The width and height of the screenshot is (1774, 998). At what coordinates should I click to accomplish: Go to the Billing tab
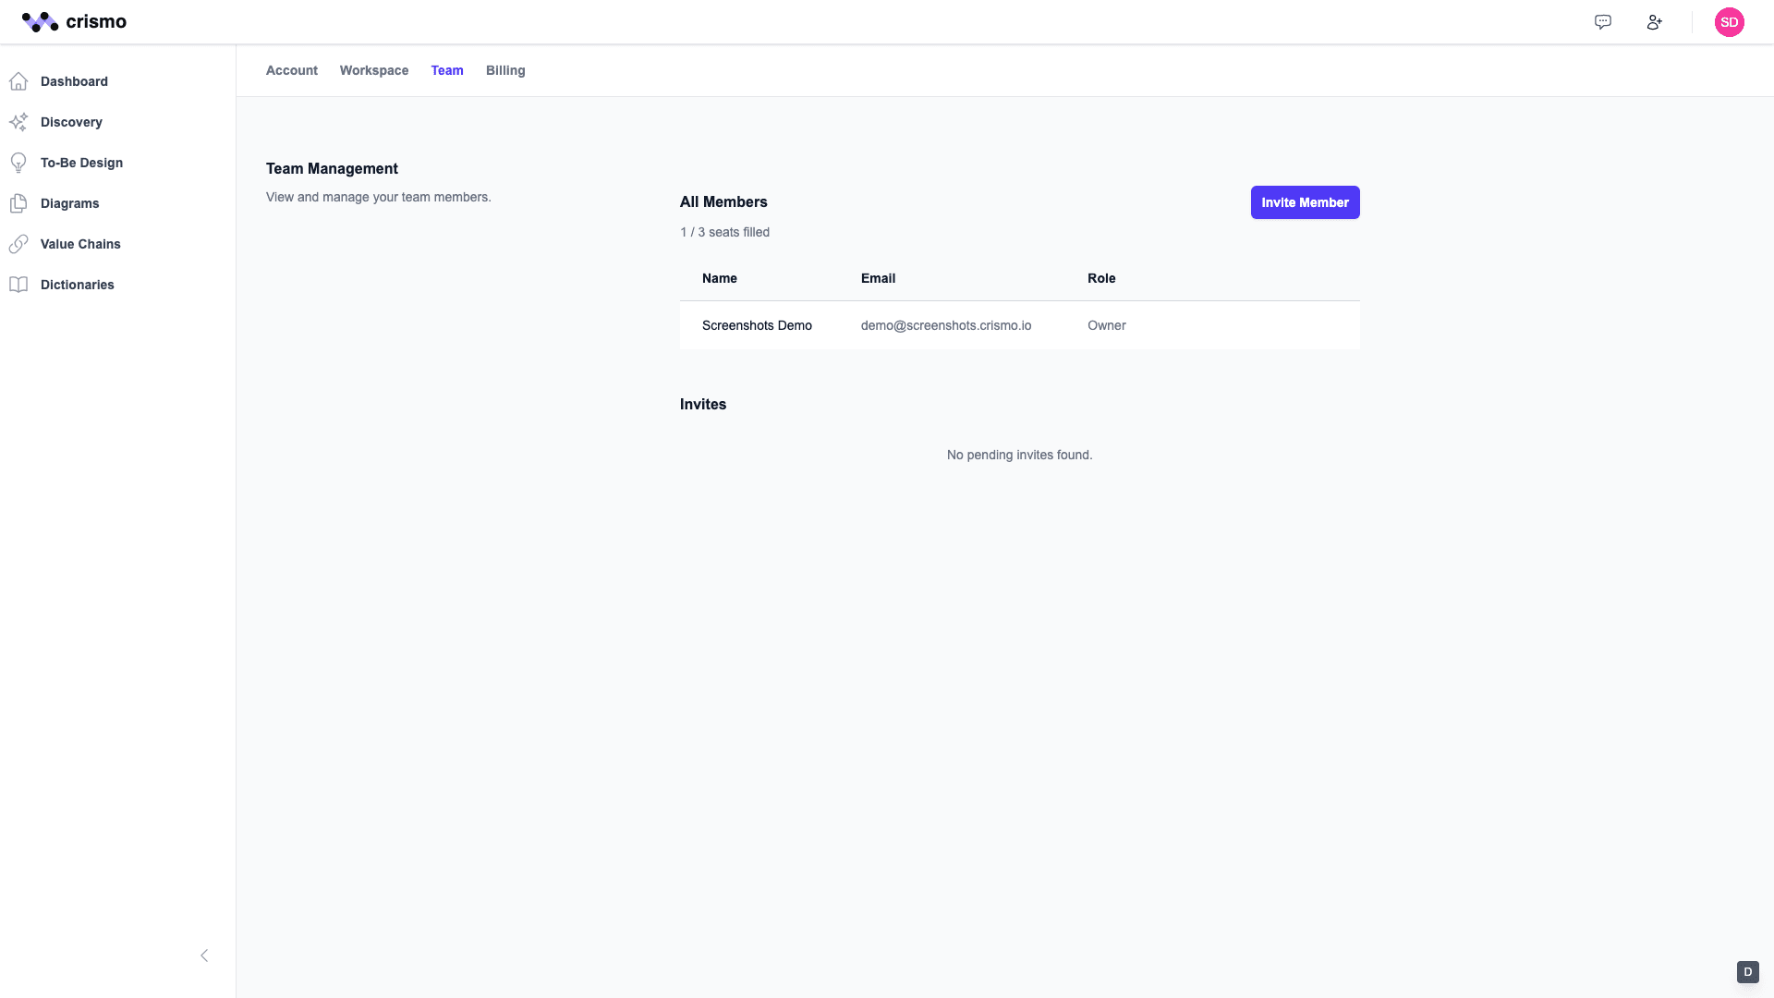tap(505, 70)
